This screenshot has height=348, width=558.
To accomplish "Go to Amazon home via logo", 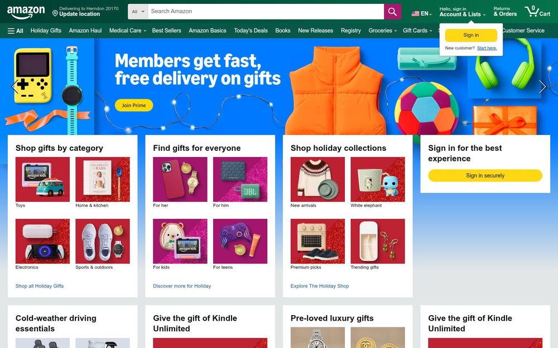I will (26, 12).
